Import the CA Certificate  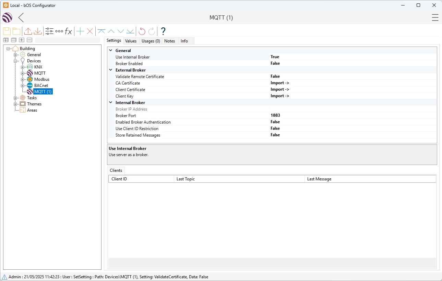coord(280,83)
